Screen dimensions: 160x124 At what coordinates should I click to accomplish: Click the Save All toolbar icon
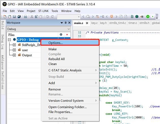[x=19, y=17]
